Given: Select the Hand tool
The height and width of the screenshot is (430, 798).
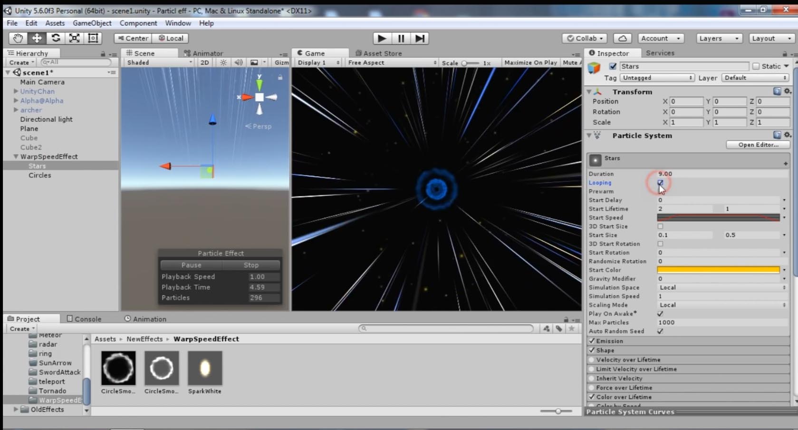Looking at the screenshot, I should click(18, 38).
